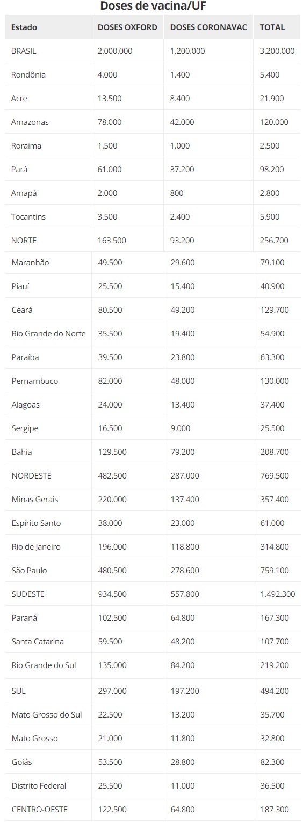Select the Minas Gerais row label
Screen dimensions: 303x822
35,500
